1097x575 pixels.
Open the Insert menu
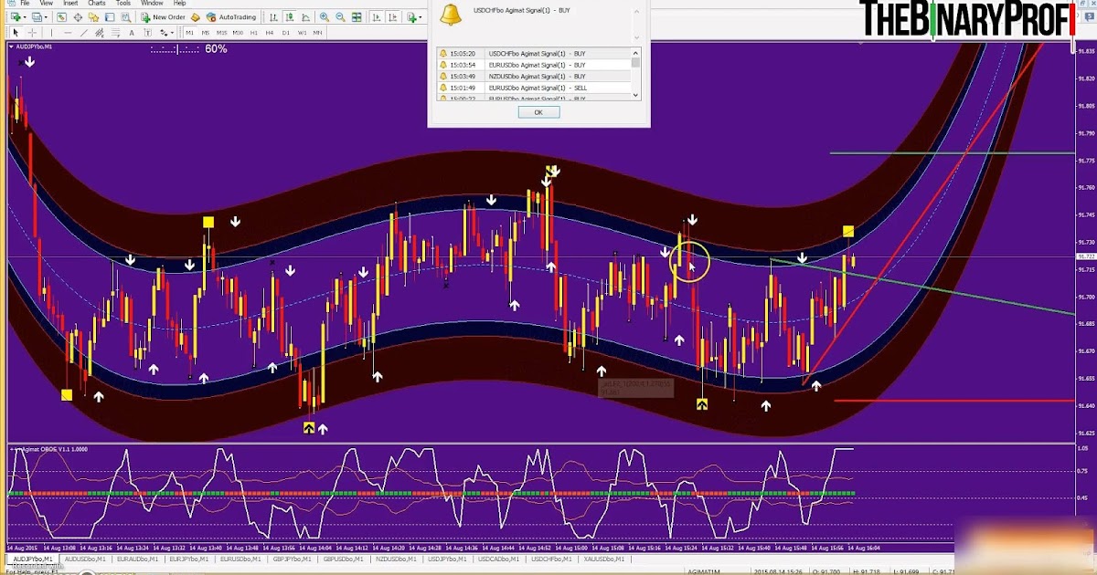pos(70,4)
